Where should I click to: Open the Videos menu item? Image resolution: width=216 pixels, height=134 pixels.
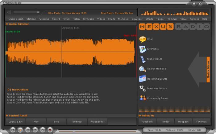click(101, 19)
